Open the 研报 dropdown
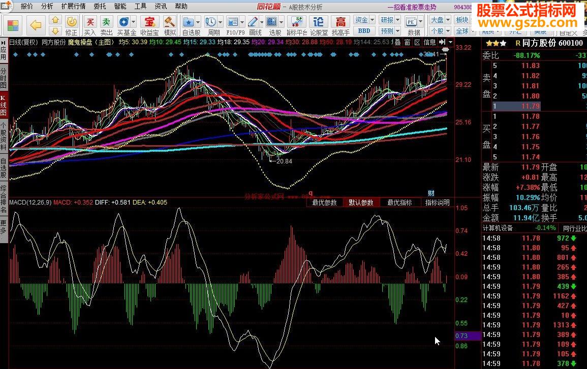587x369 pixels. pyautogui.click(x=390, y=20)
